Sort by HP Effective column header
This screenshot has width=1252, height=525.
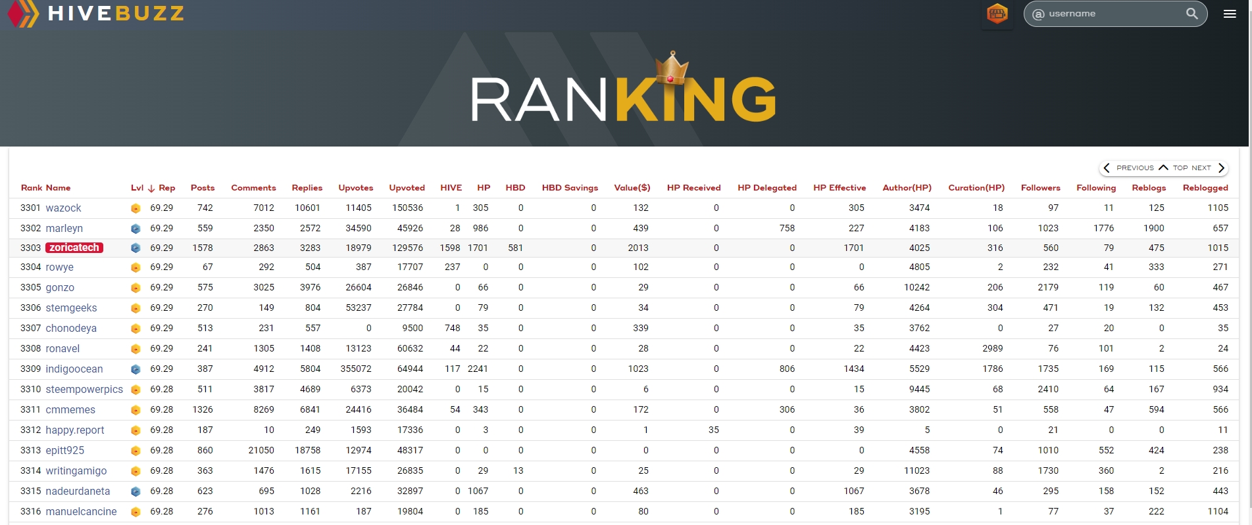click(x=839, y=188)
